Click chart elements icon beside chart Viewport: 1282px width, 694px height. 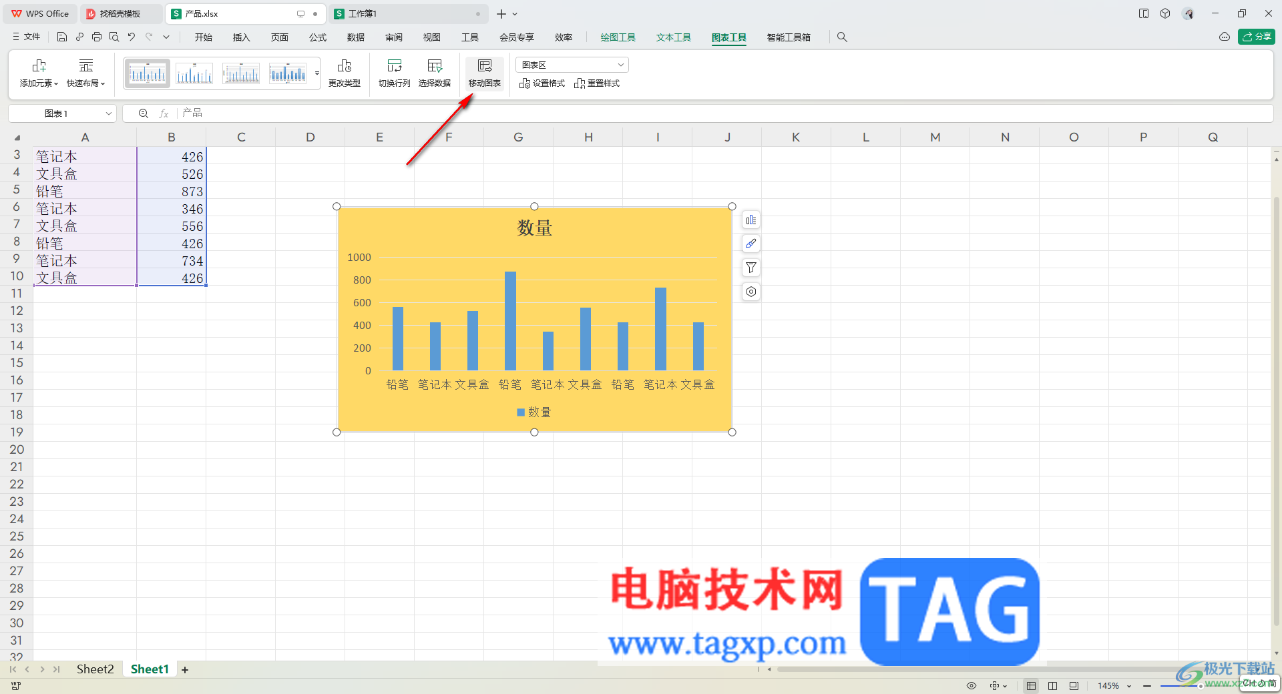pos(751,220)
